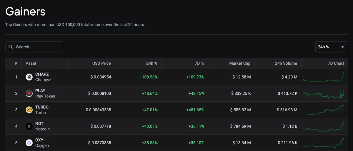Viewport: 353px width, 151px height.
Task: Click the price $ 0.004954
Action: (101, 77)
